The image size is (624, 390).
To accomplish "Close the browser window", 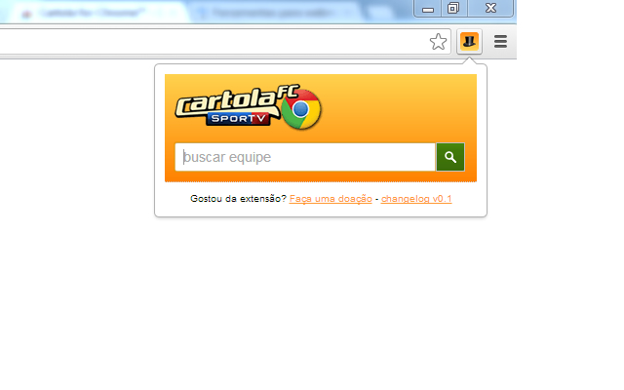I will (490, 9).
